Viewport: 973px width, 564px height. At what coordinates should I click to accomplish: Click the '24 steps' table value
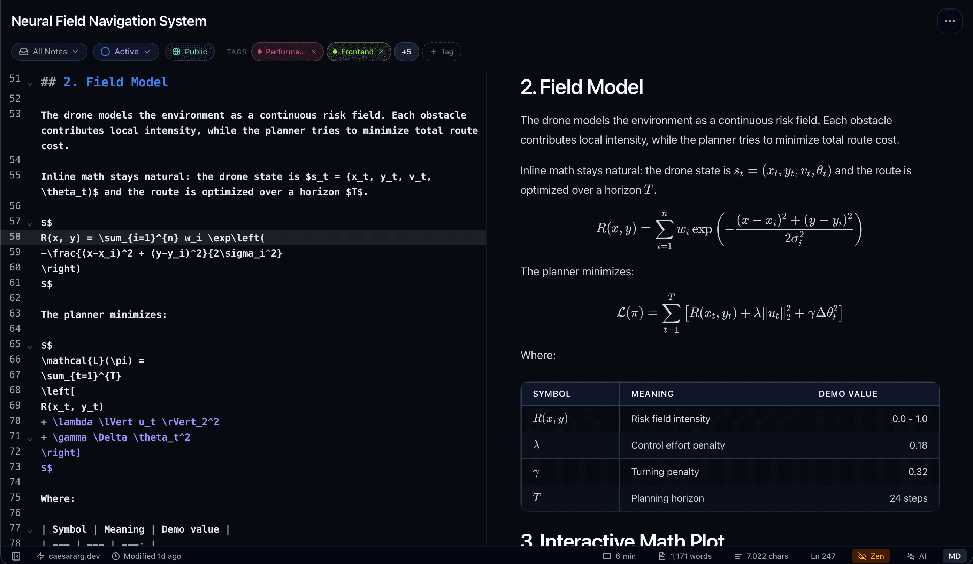[909, 498]
